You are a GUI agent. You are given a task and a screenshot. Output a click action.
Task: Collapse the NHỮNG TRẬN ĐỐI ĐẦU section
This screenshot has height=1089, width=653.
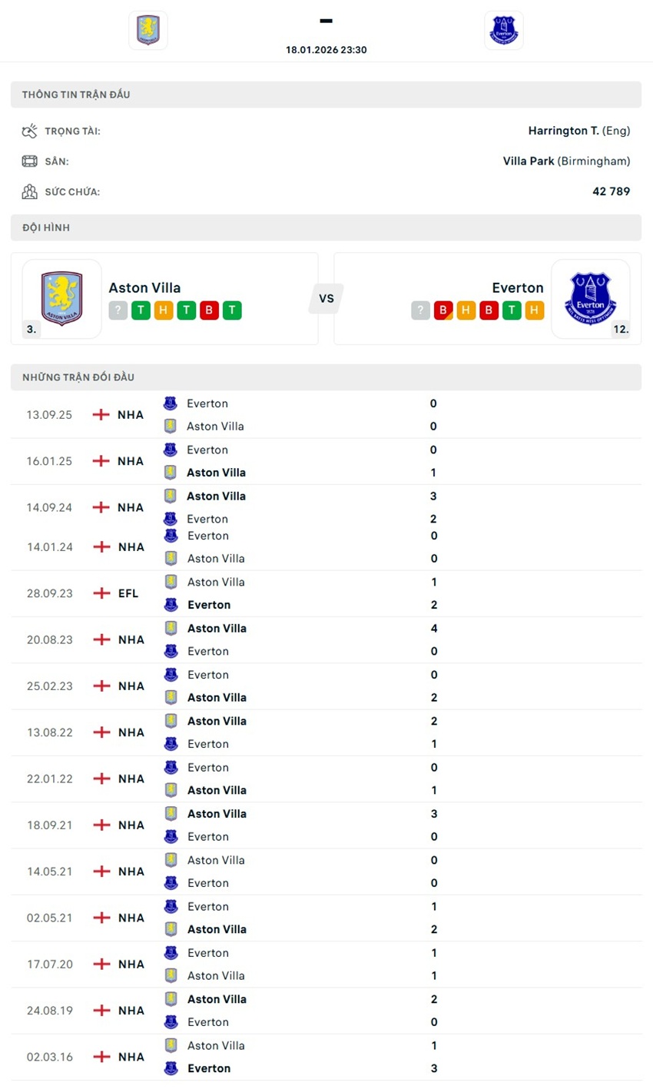[326, 377]
